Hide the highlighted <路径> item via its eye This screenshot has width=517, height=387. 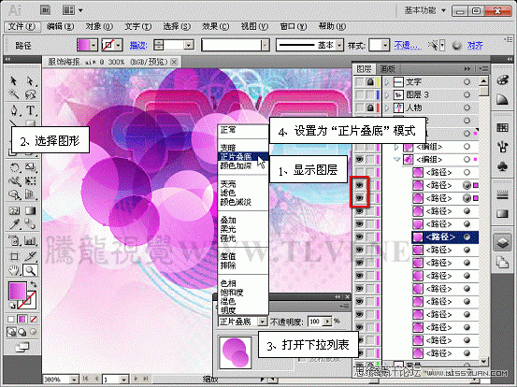pyautogui.click(x=359, y=237)
